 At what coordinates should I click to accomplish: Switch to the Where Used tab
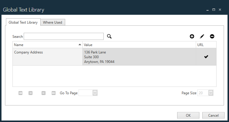[52, 22]
